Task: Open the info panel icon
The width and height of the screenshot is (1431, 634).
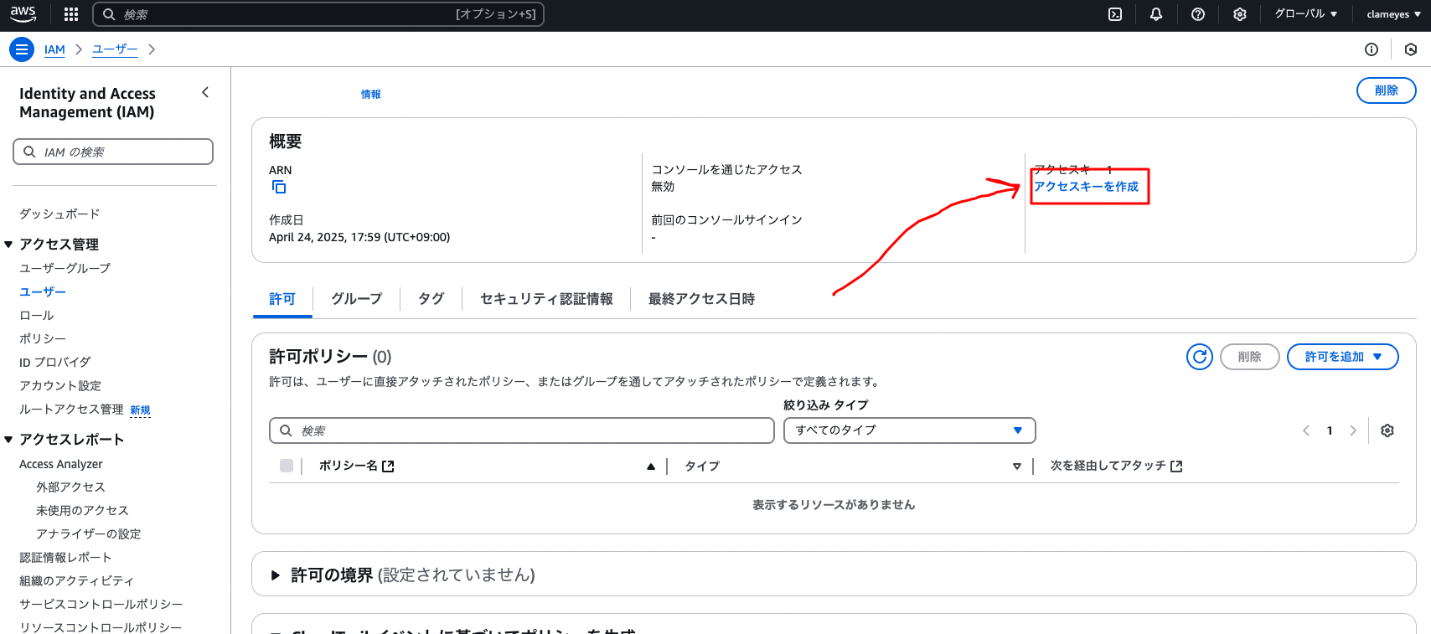Action: [x=1372, y=49]
